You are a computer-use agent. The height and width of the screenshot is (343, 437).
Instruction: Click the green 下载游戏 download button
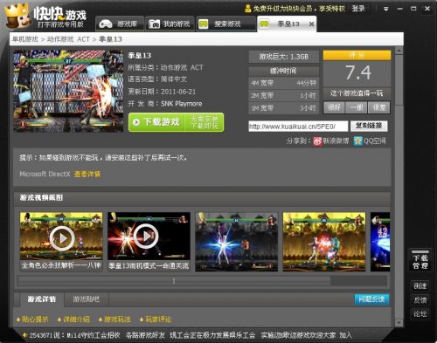pyautogui.click(x=177, y=122)
